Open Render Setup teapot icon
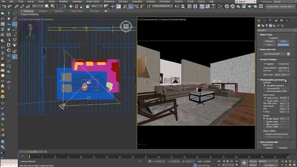The width and height of the screenshot is (297, 167). coord(238,6)
